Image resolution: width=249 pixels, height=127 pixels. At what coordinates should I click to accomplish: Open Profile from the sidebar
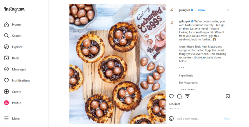pos(13,103)
